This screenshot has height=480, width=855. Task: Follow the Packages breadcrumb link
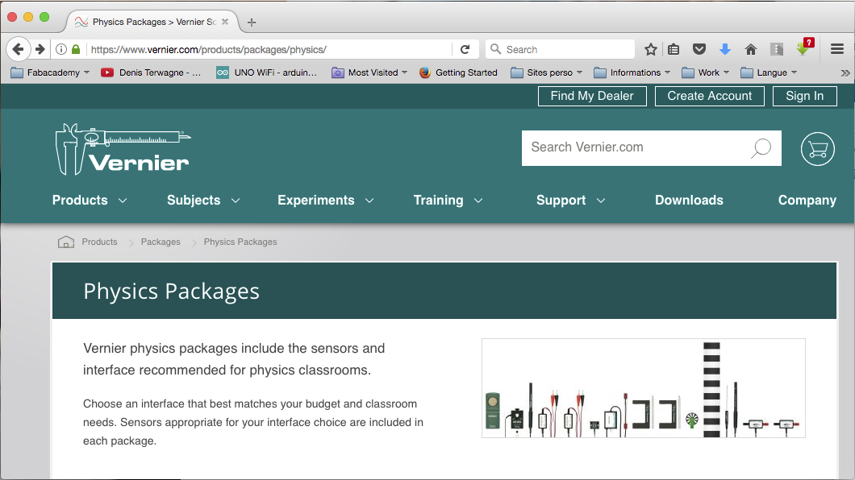coord(161,242)
